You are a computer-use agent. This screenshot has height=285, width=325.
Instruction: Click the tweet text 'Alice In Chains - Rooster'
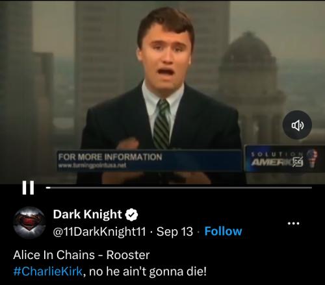(x=81, y=254)
